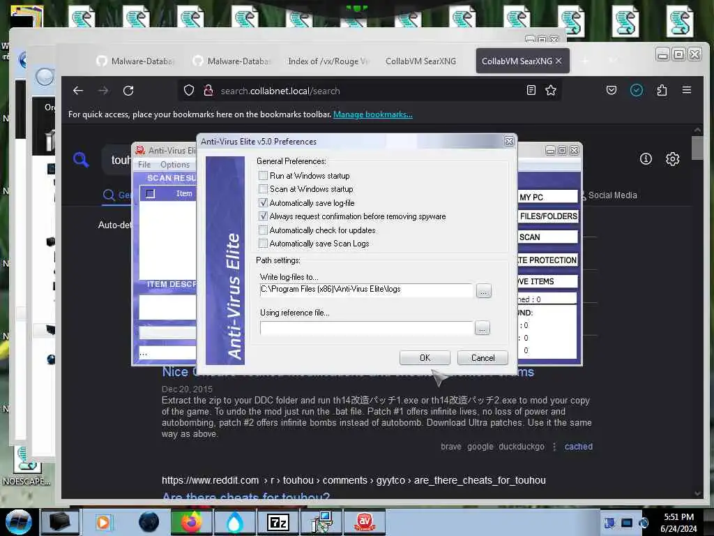Screen dimensions: 714x536
Task: Click the tracking protection shield icon
Action: (x=189, y=90)
